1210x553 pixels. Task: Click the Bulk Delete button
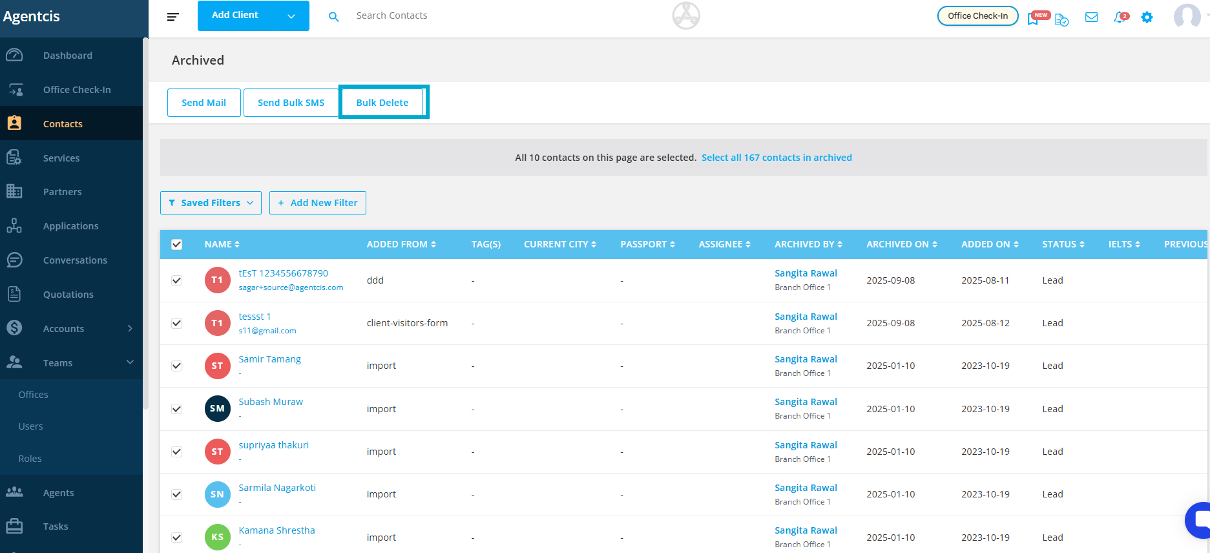click(x=382, y=103)
